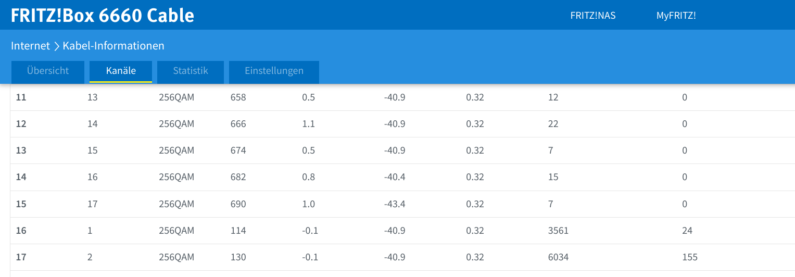
Task: Select the 1.1 power level in row 12
Action: tap(308, 124)
